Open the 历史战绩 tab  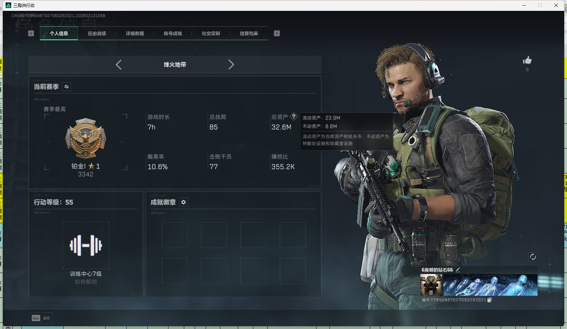click(97, 34)
